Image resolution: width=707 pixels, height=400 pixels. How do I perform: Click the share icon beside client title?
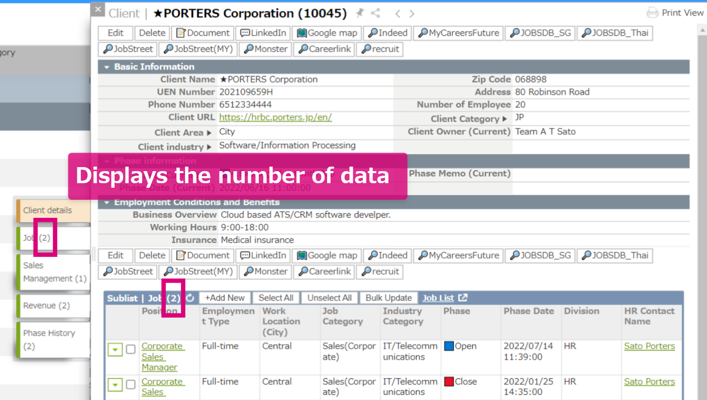pos(376,14)
